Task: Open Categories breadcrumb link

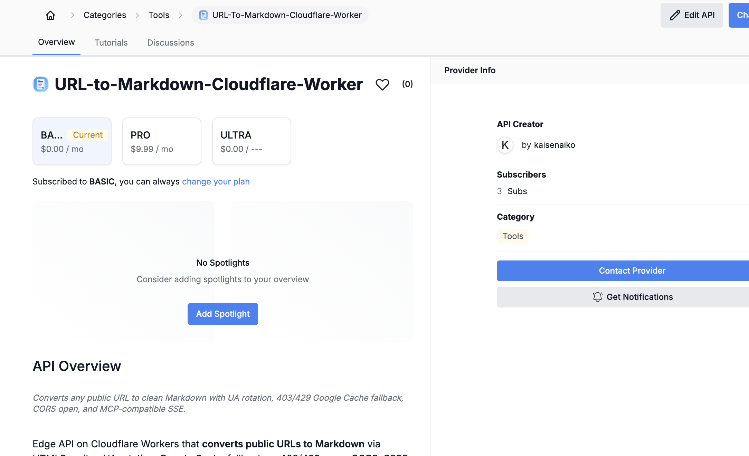Action: pyautogui.click(x=105, y=15)
